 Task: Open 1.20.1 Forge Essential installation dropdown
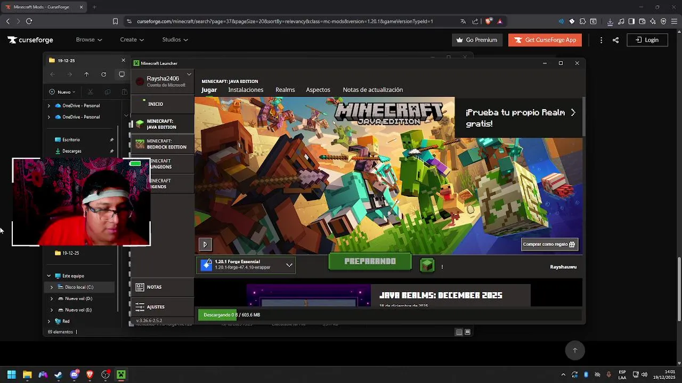246,264
